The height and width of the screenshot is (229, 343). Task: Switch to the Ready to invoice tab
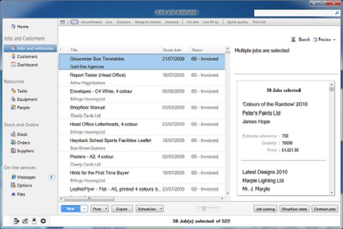[x=148, y=22]
